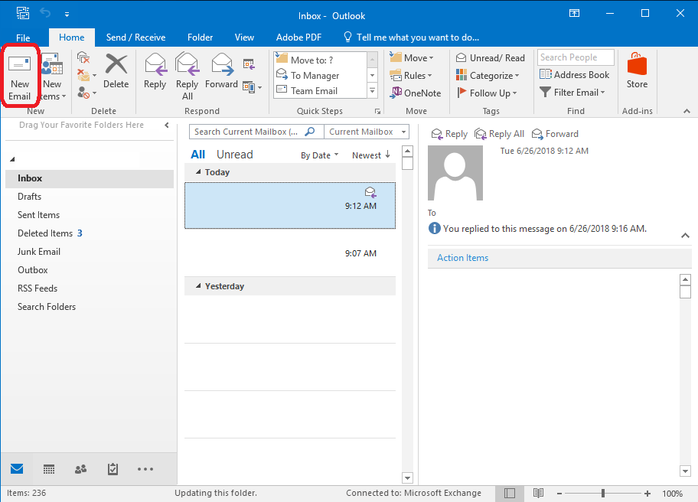Collapse the folder pane
Screen dimensions: 698x502
click(167, 125)
